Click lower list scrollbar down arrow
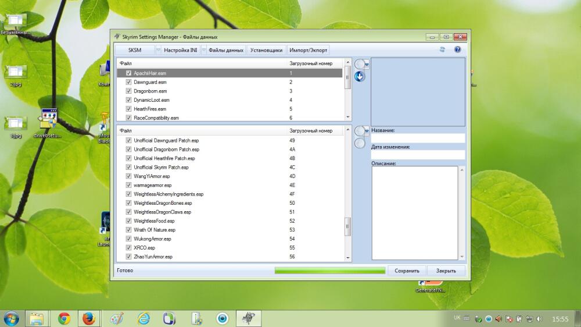This screenshot has width=581, height=327. pyautogui.click(x=347, y=258)
